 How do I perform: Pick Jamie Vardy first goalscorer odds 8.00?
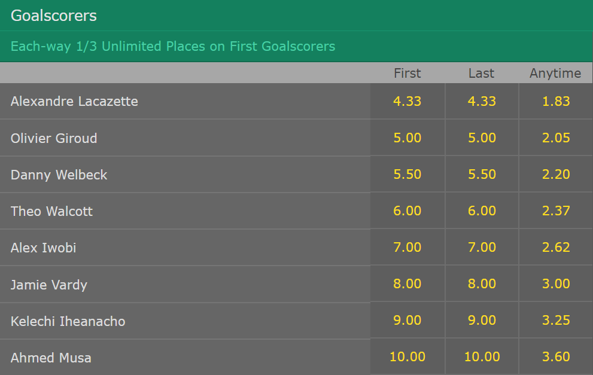point(408,283)
